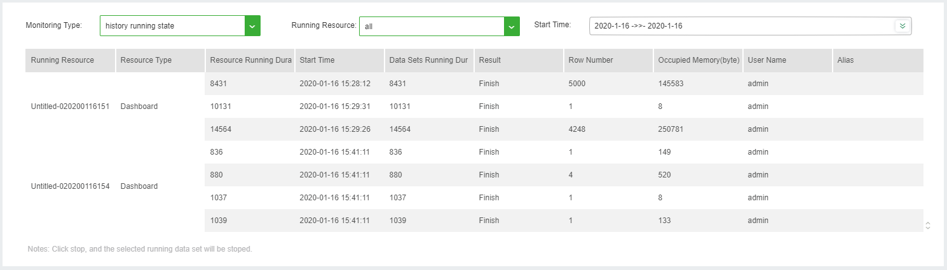Viewport: 947px width, 270px height.
Task: Click the Alias column header
Action: pyautogui.click(x=877, y=60)
